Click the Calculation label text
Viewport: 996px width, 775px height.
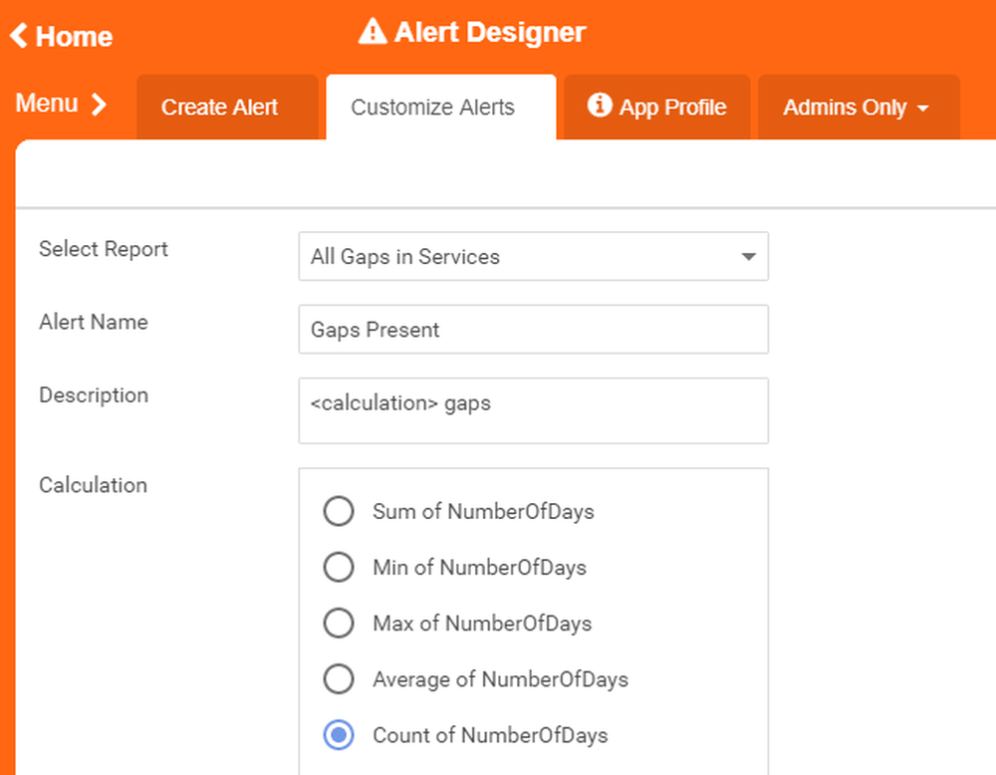pos(93,485)
